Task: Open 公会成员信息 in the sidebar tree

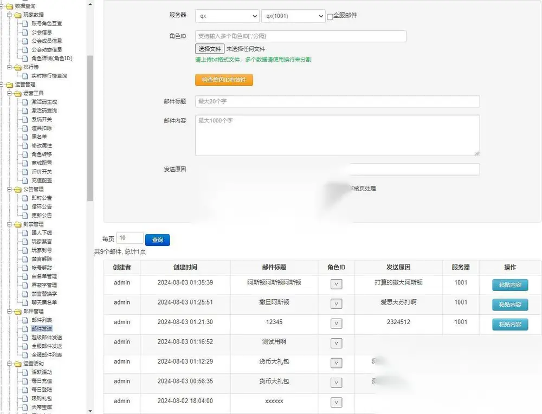Action: [47, 41]
